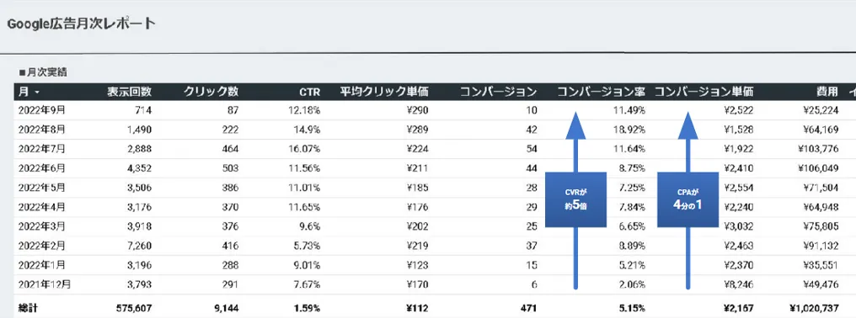This screenshot has width=856, height=318.
Task: Select the Google広告月次レポート title
Action: (81, 24)
